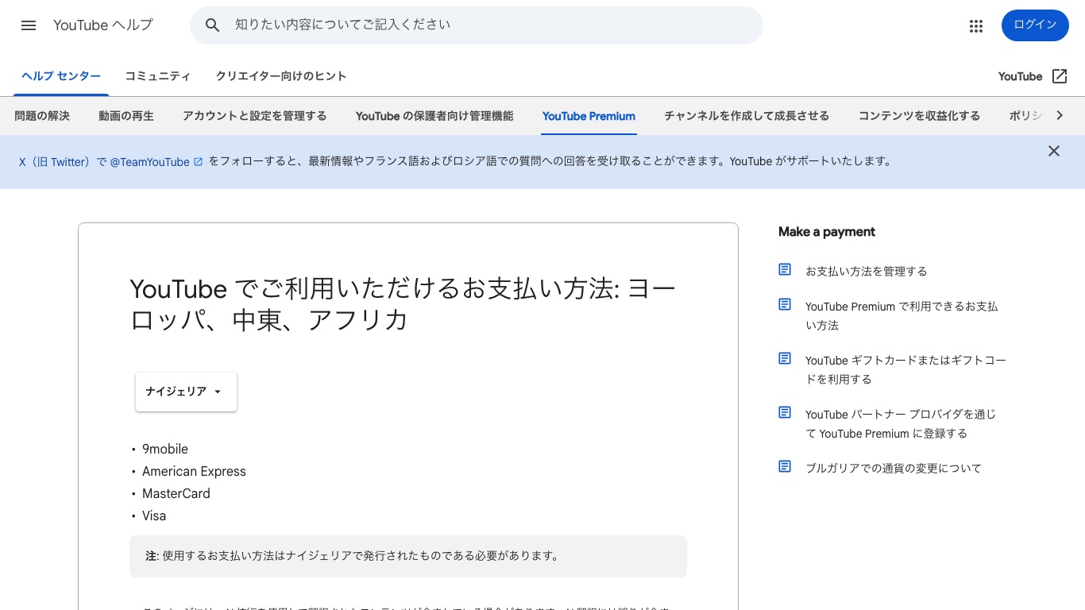1085x610 pixels.
Task: Open YouTube ギフトカードまたはギフトコード article
Action: coord(905,369)
